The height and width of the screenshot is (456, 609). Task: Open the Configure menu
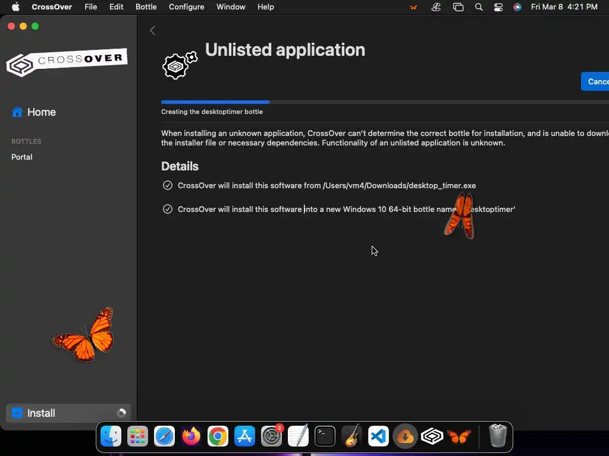pyautogui.click(x=186, y=7)
